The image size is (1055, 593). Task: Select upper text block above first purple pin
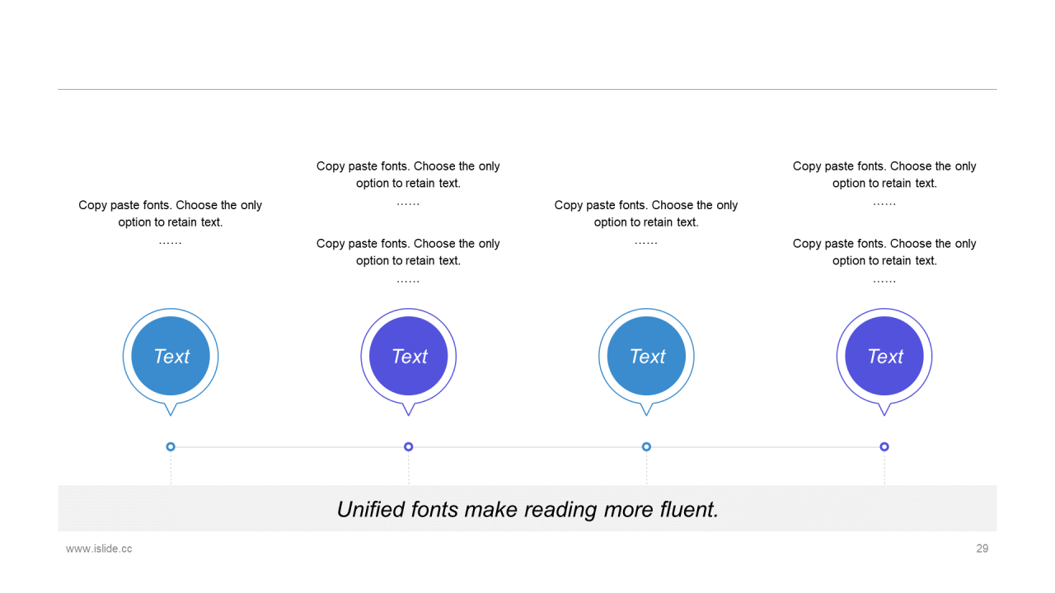tap(409, 184)
